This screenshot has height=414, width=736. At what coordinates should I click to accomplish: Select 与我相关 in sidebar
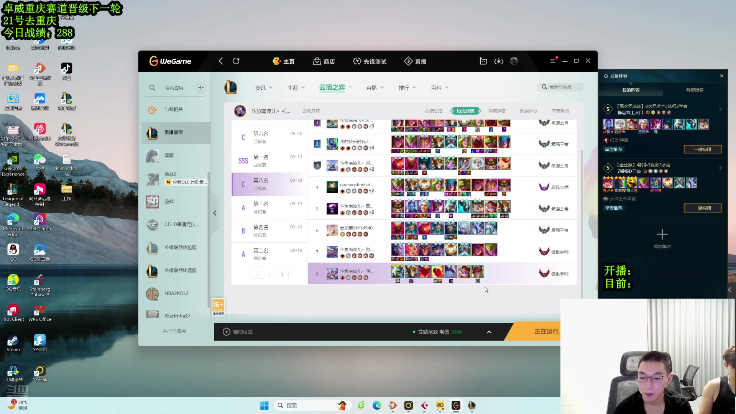pos(176,110)
